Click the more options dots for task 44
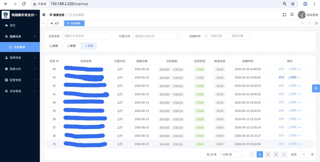The height and width of the screenshot is (162, 320). pos(299,69)
